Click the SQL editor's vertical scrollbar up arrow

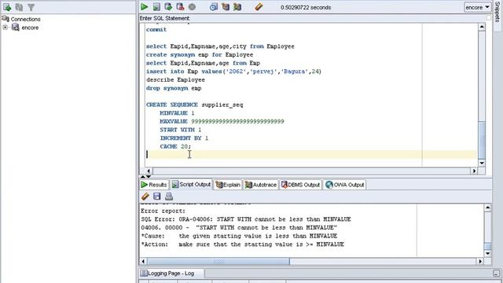482,28
